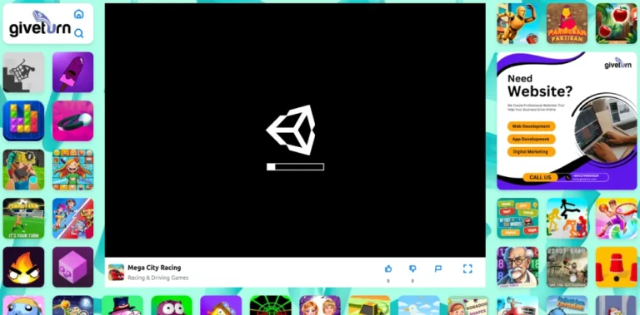Open the Parmesan Partisan game
Screen dimensions: 640x315
(x=567, y=23)
